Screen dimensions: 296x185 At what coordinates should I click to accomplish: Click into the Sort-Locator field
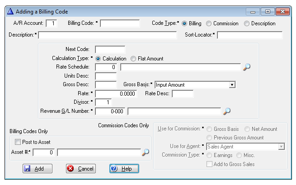[249, 35]
